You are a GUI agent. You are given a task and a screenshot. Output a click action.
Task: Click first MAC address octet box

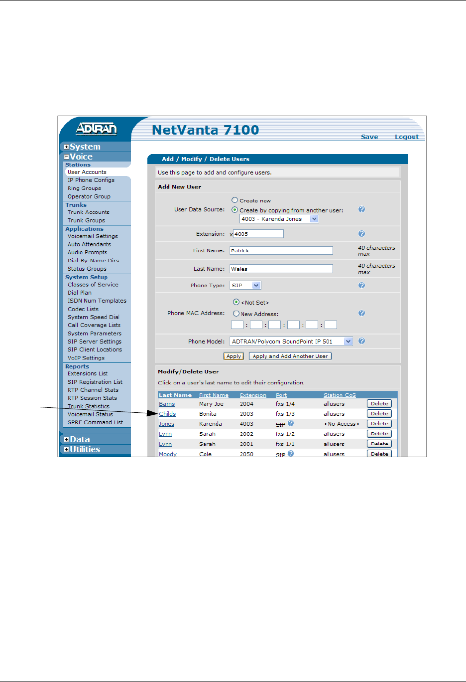pyautogui.click(x=237, y=325)
